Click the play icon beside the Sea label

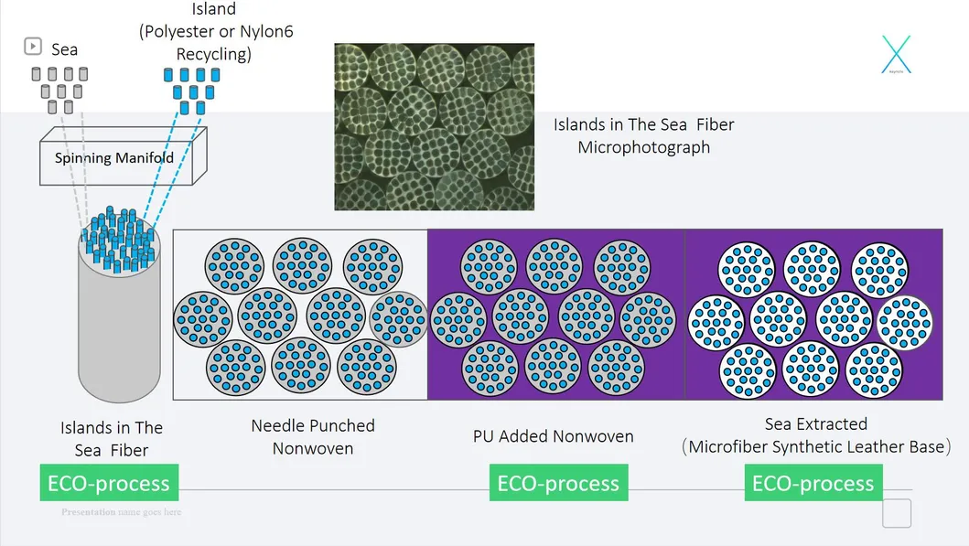(x=33, y=45)
